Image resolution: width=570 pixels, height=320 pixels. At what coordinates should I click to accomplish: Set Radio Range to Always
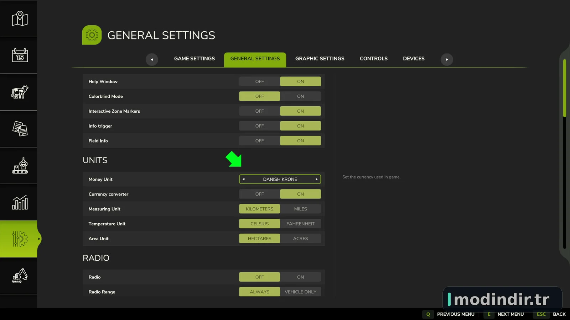[x=259, y=292]
